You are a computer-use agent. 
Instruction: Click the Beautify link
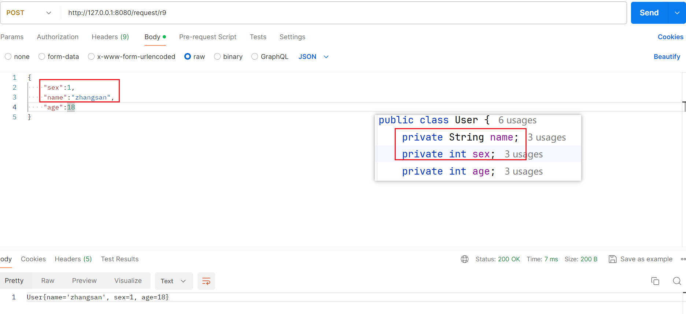click(667, 57)
